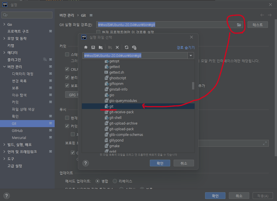Collapse the 버전 관리 section
The image size is (277, 201).
coord(4,67)
